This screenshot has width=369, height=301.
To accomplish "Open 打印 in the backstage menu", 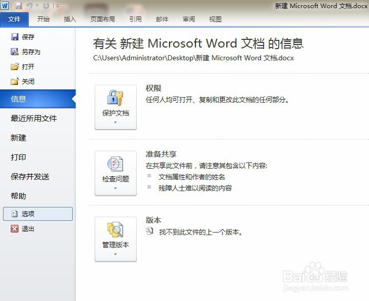I will point(18,157).
